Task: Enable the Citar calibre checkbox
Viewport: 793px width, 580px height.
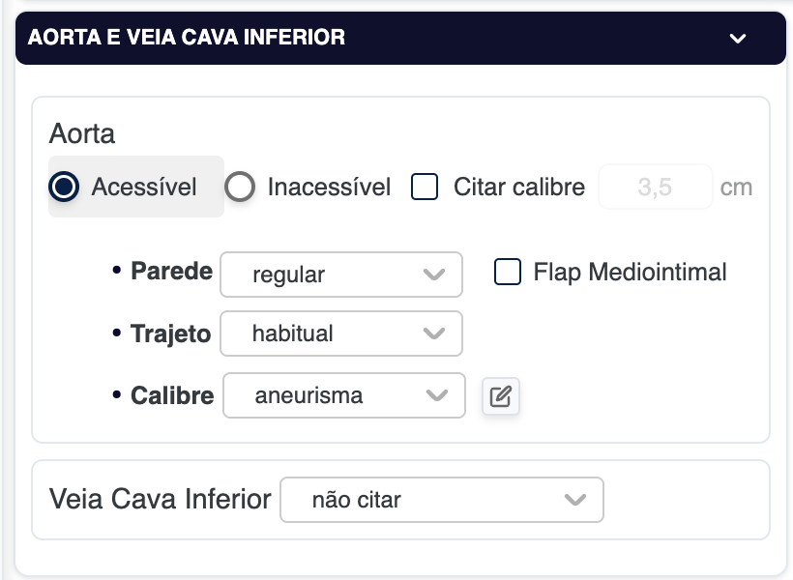Action: (x=425, y=187)
